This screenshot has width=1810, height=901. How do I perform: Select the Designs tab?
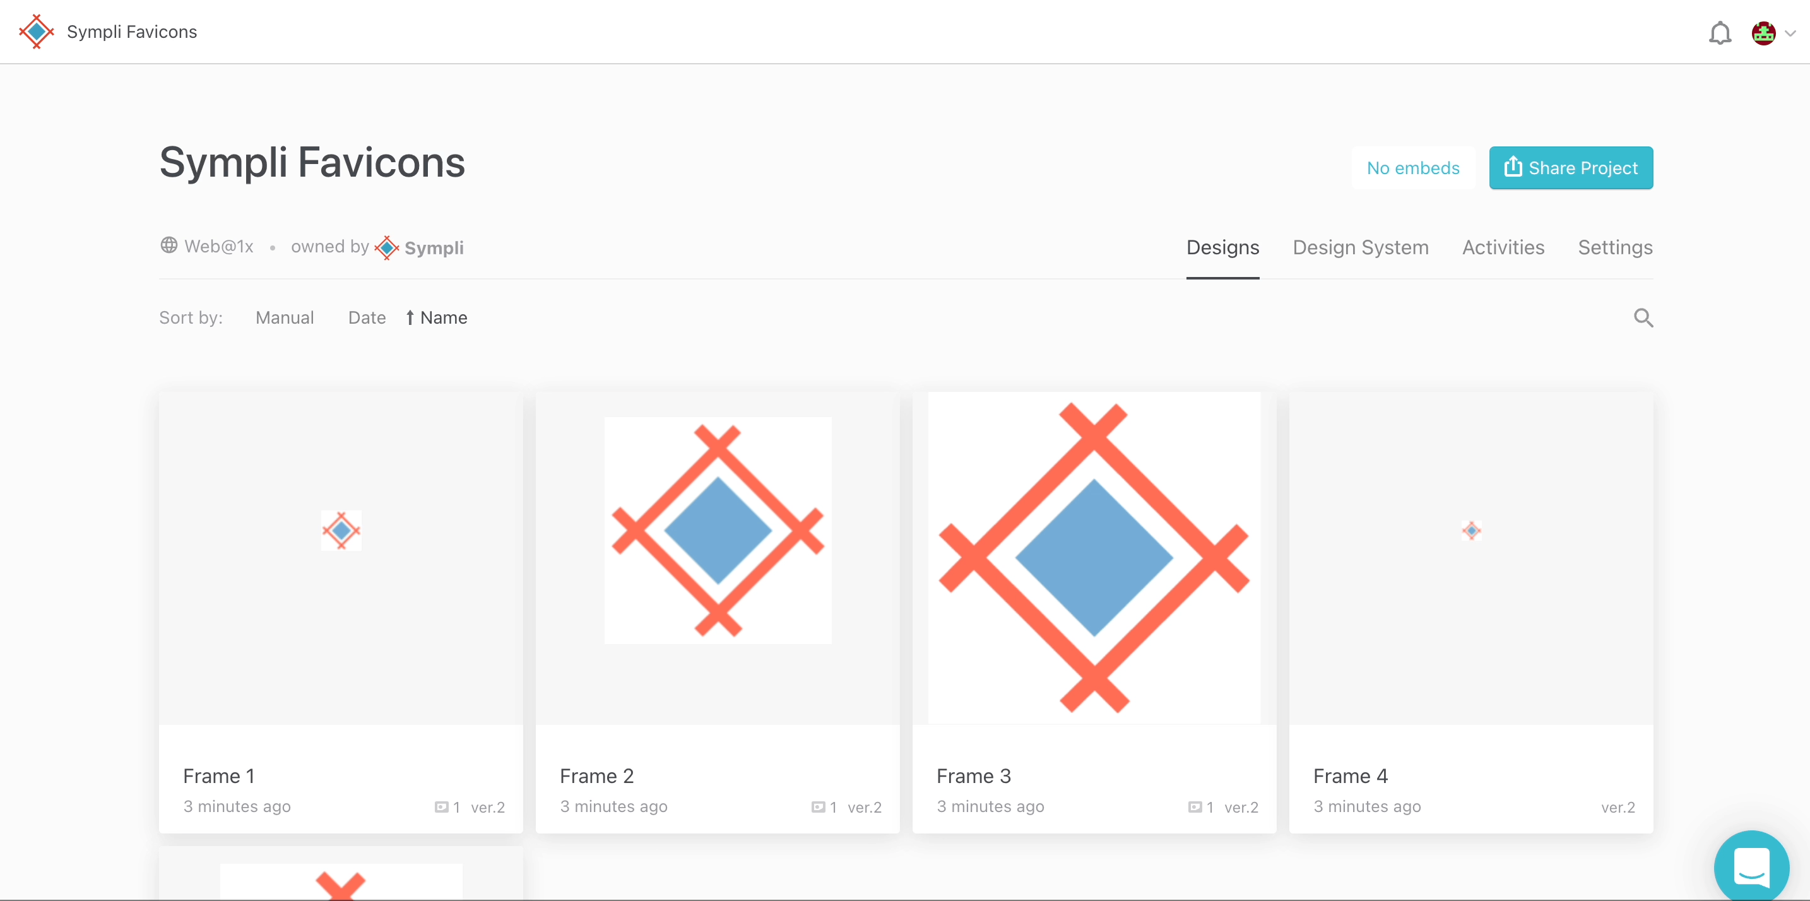[x=1222, y=245]
